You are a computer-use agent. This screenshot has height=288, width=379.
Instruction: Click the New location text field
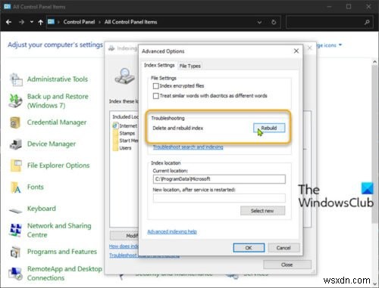pos(219,198)
